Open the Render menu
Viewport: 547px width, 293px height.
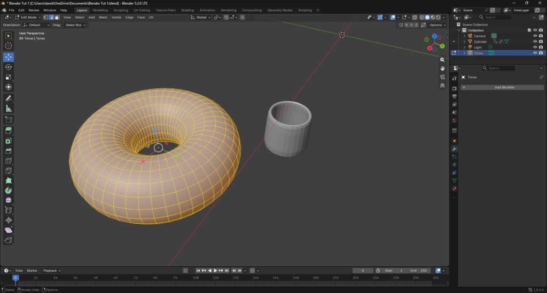click(x=34, y=10)
